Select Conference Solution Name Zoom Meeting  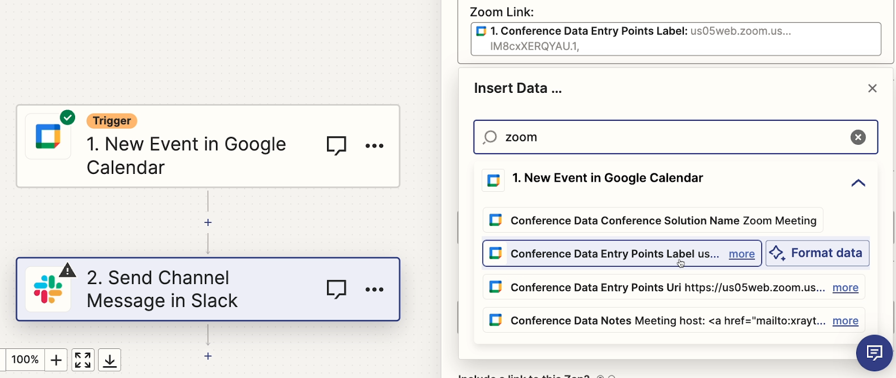pos(653,220)
